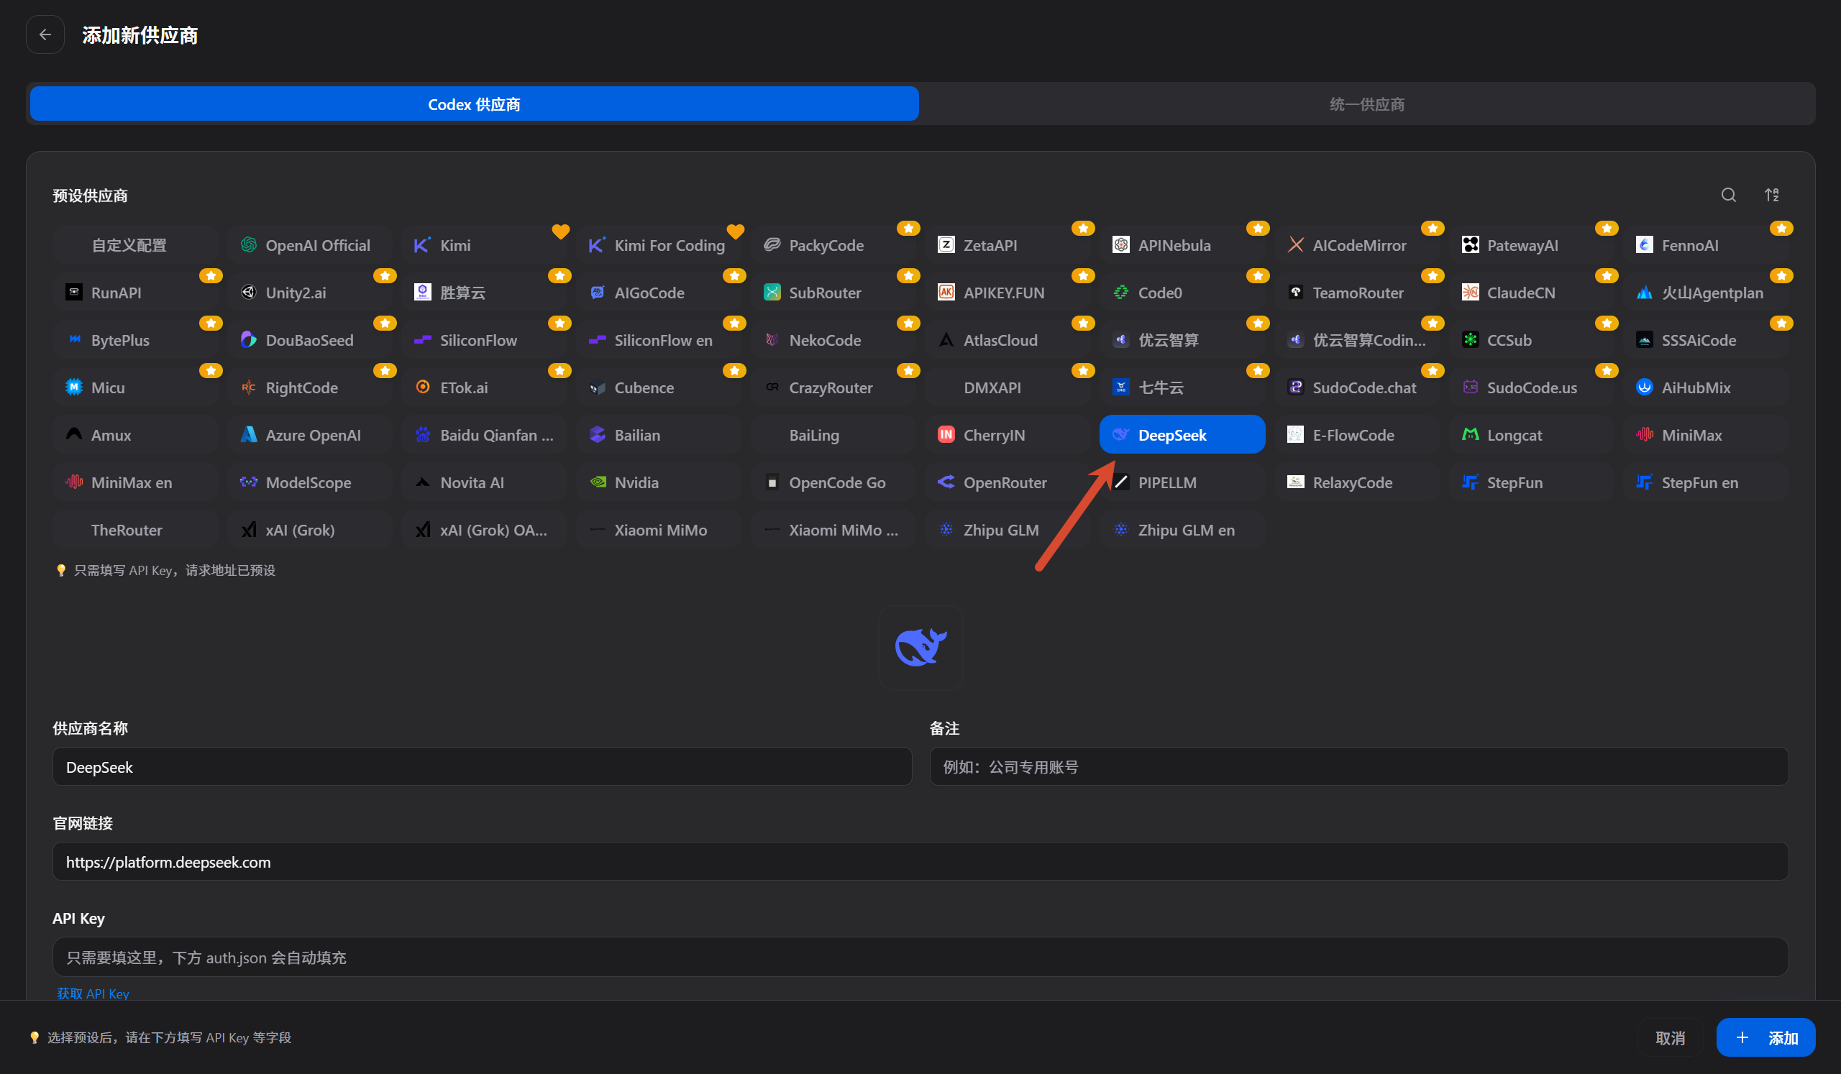
Task: Select the 自定义配置 preset
Action: [x=135, y=245]
